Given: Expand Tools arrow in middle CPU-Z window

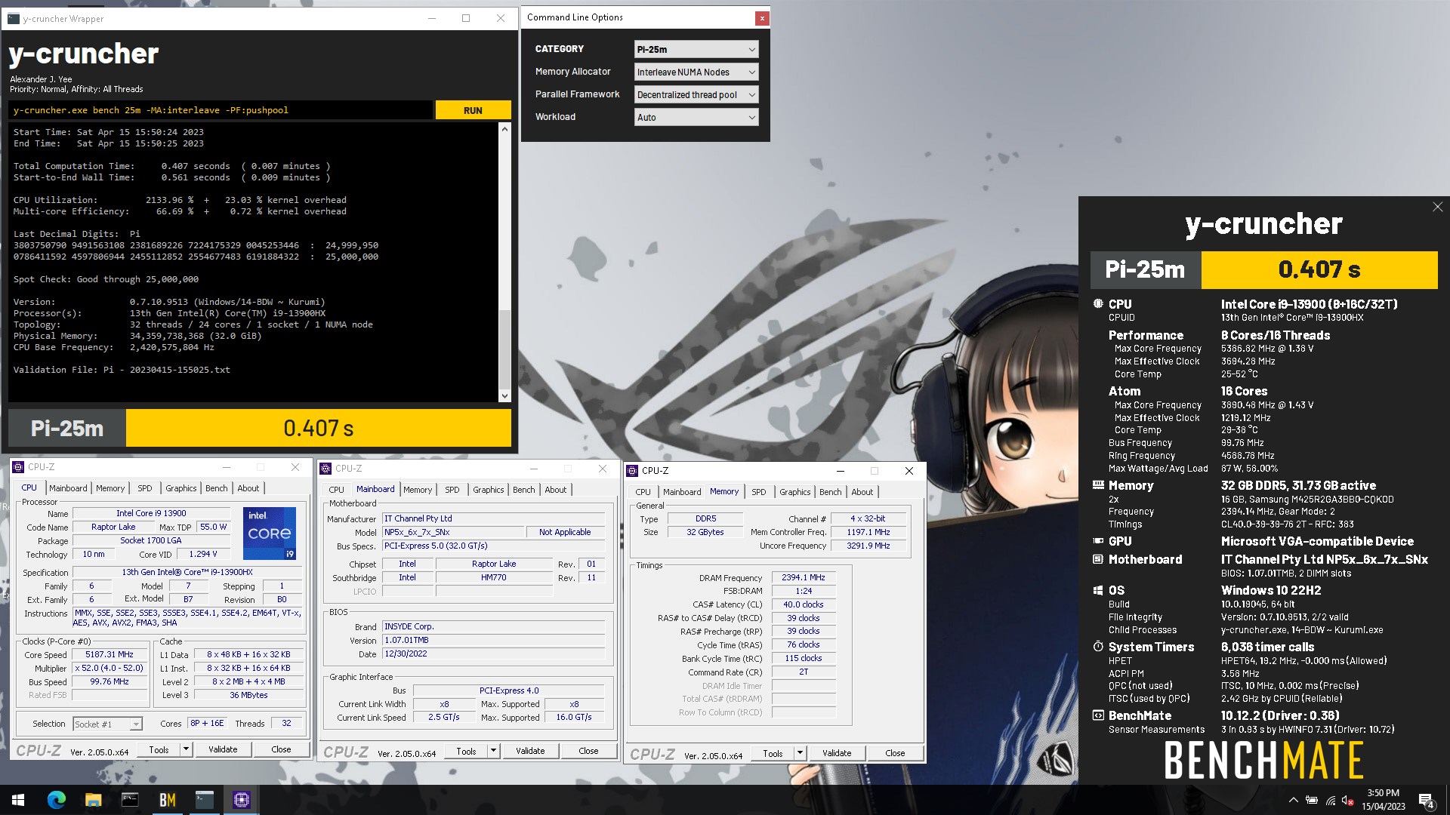Looking at the screenshot, I should pyautogui.click(x=493, y=751).
